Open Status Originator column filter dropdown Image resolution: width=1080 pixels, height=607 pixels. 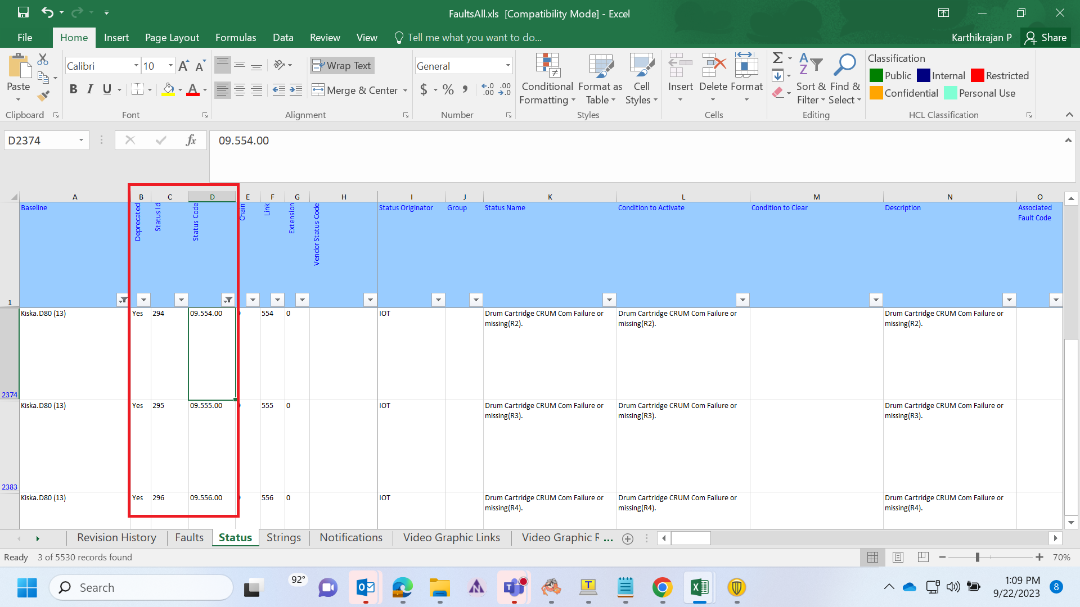(438, 300)
